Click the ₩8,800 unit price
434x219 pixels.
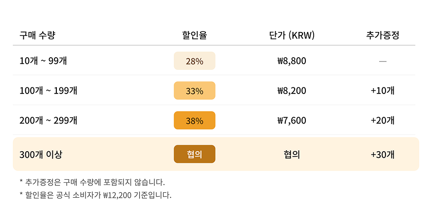291,61
